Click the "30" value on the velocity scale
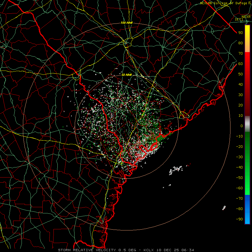The image size is (252, 252). click(x=241, y=95)
